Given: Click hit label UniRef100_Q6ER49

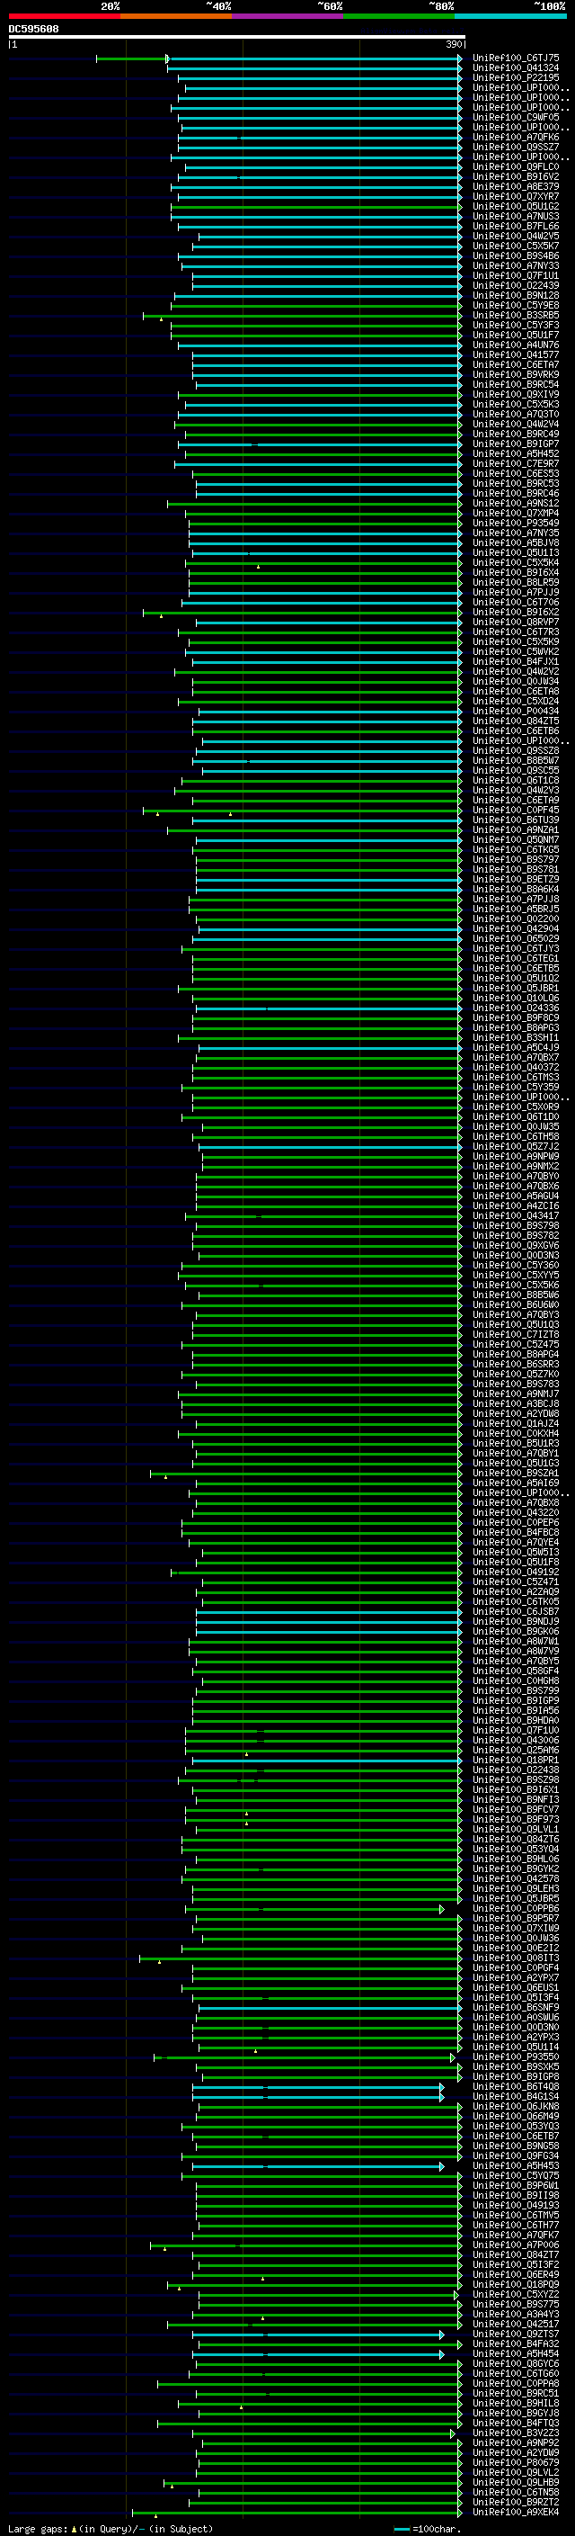Looking at the screenshot, I should click(x=516, y=2274).
